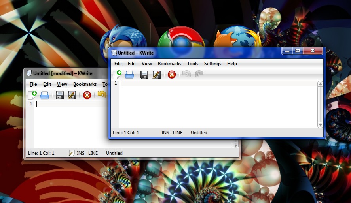Screen dimensions: 351x203
Task: Open Settings menu in front KWrite window
Action: pos(212,64)
